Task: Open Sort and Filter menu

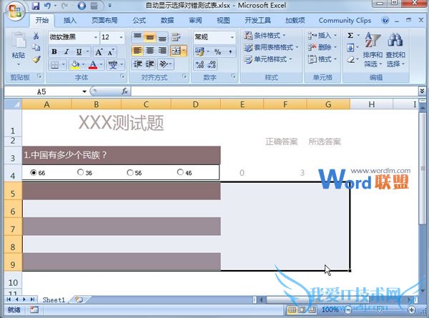Action: coord(373,50)
